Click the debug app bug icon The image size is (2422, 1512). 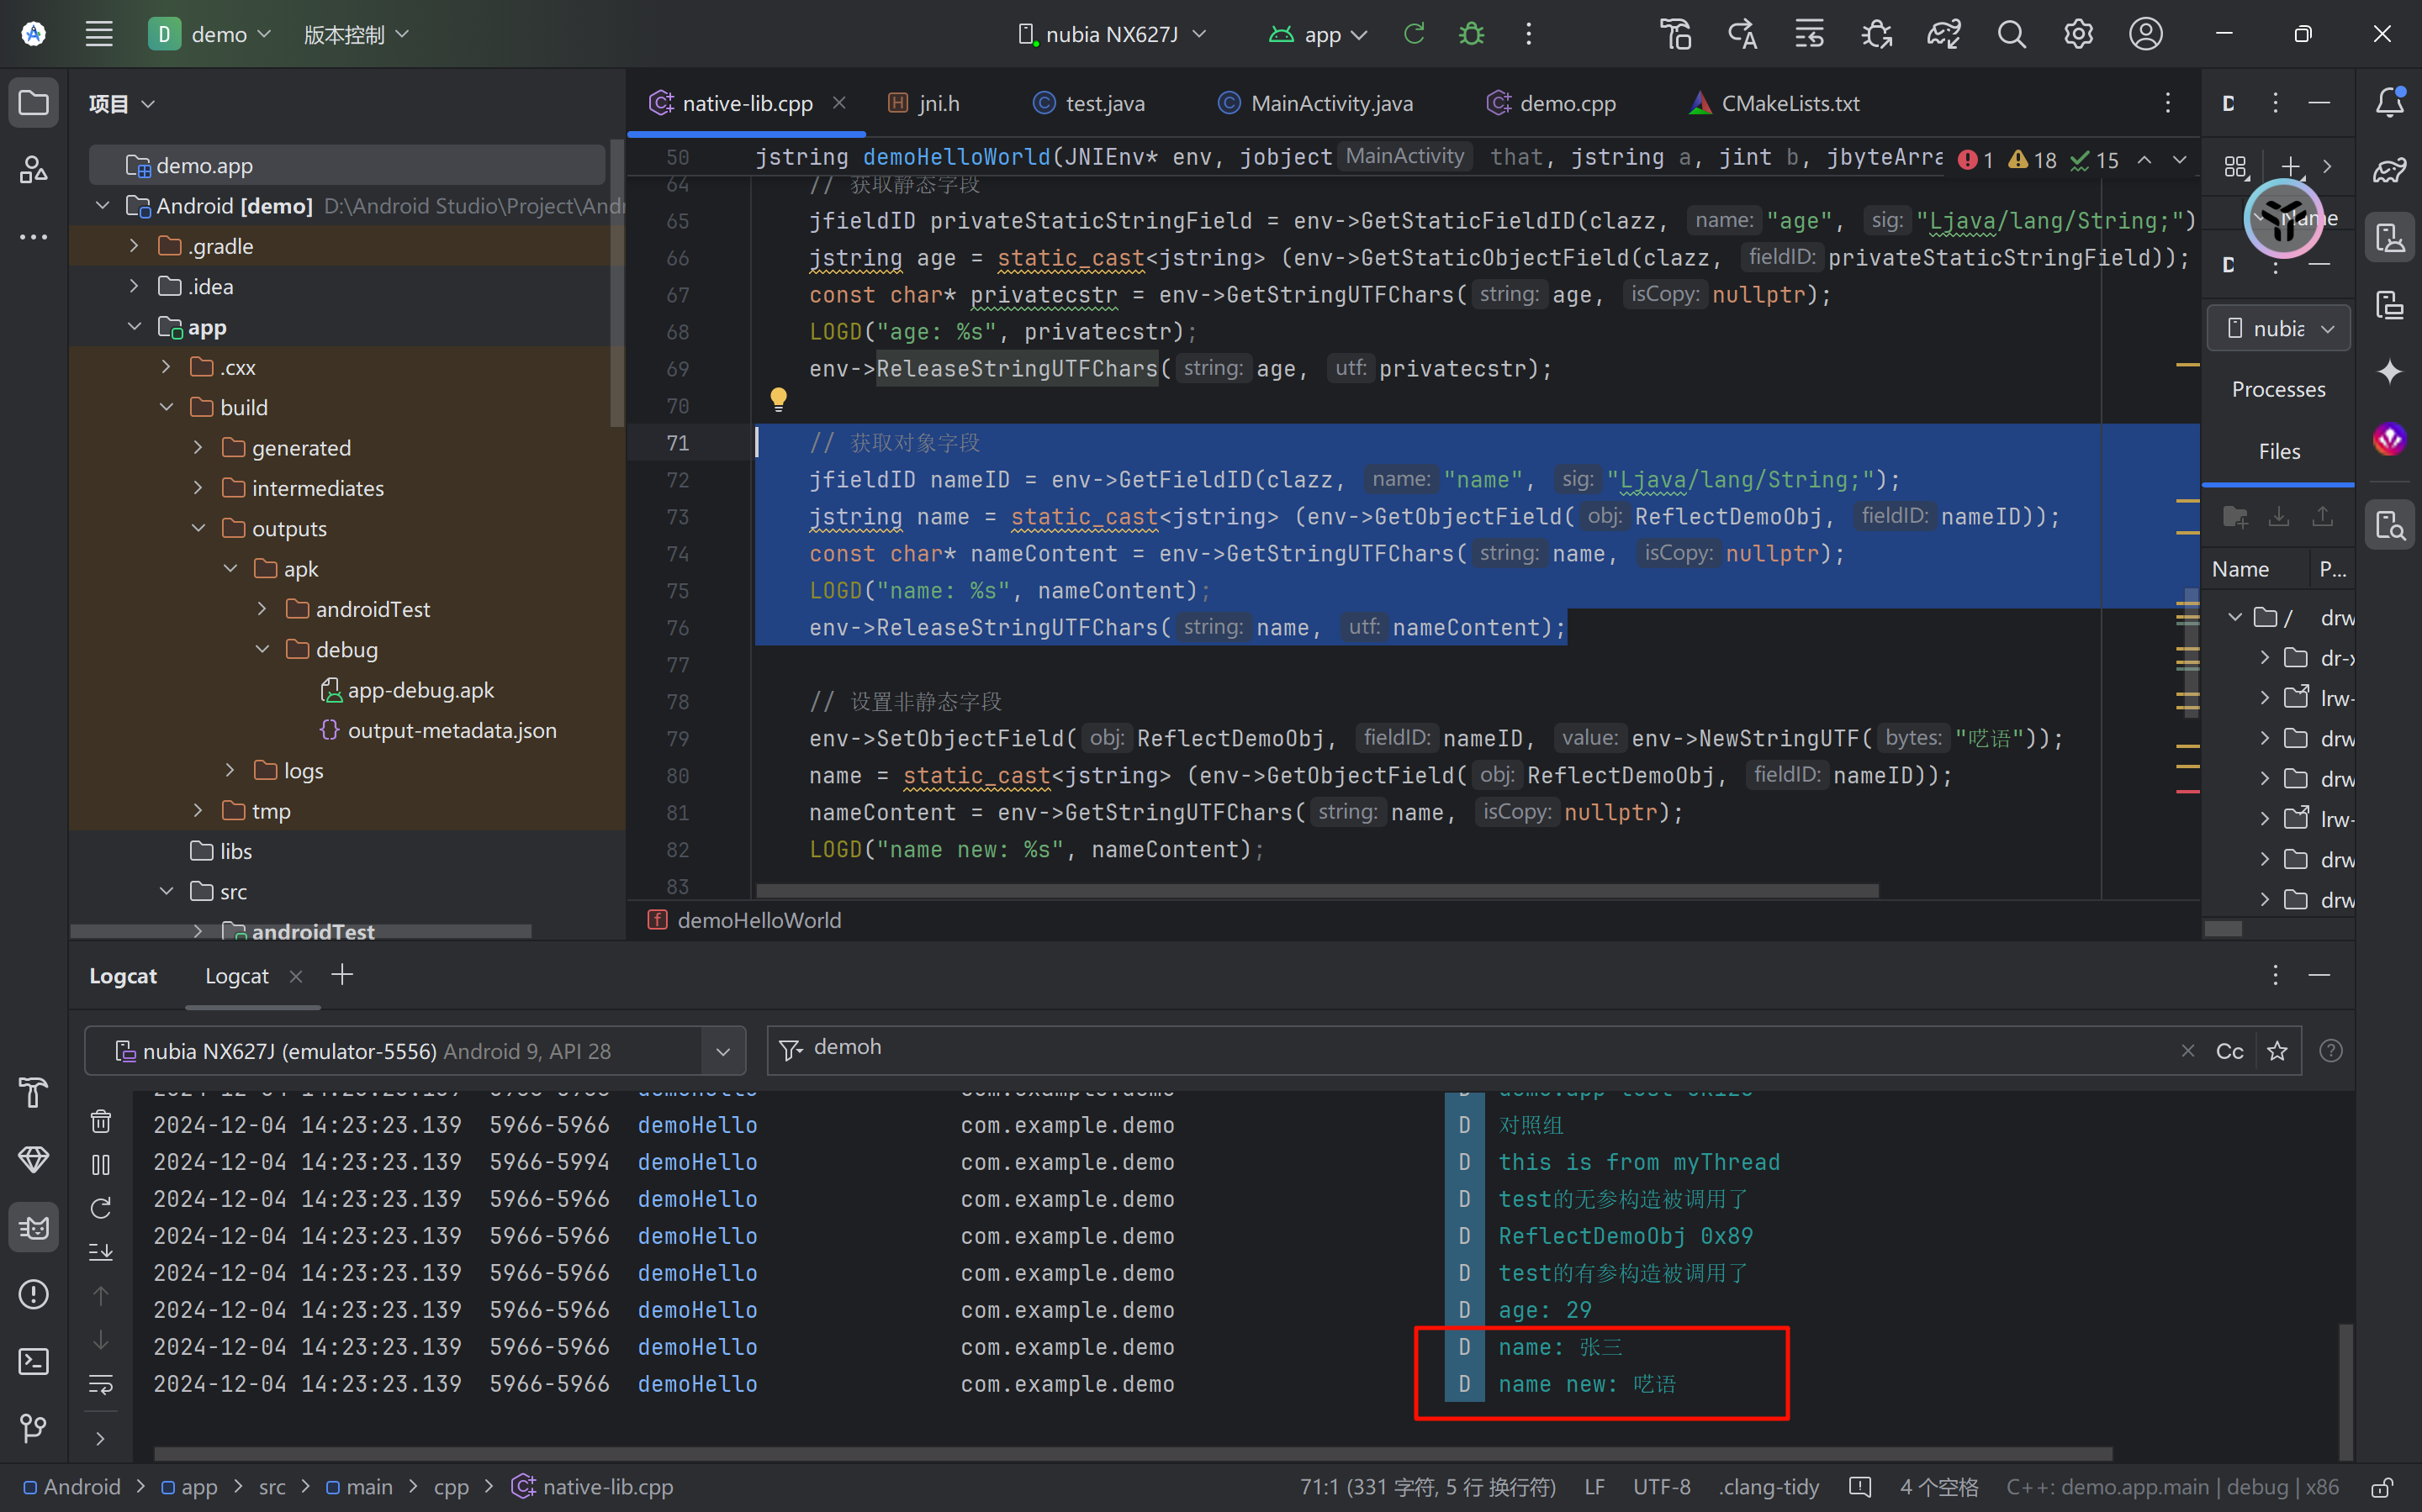click(1471, 34)
